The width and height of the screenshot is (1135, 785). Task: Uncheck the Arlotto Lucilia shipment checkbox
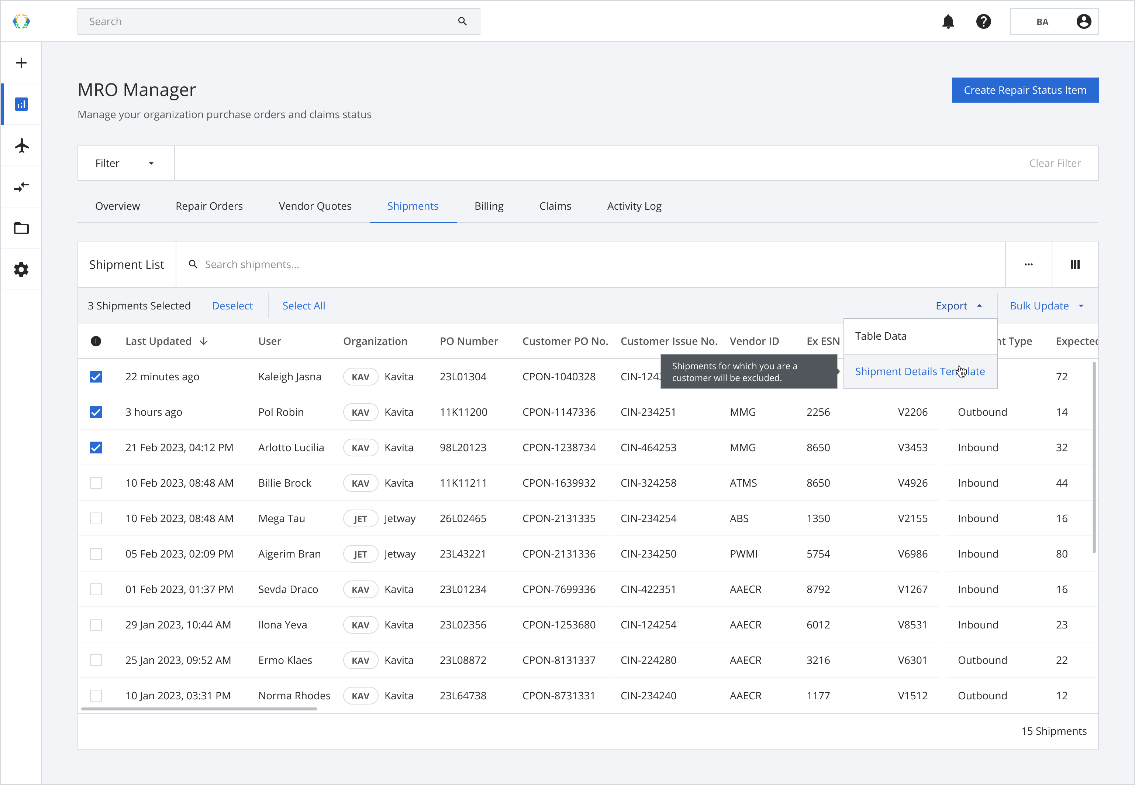coord(96,448)
